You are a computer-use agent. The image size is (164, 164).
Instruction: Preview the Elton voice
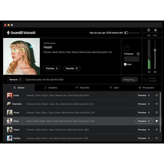tap(144, 121)
